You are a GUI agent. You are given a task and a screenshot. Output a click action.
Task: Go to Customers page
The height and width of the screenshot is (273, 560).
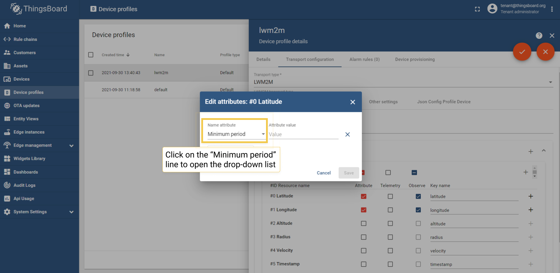point(39,52)
